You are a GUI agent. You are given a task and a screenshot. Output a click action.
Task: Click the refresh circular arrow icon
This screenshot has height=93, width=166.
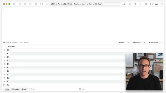(130, 4)
